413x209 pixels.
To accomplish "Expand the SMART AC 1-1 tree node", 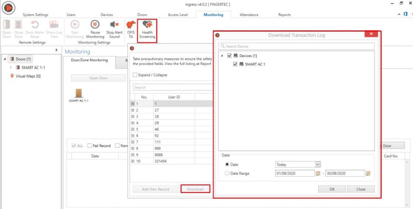I will pyautogui.click(x=11, y=67).
